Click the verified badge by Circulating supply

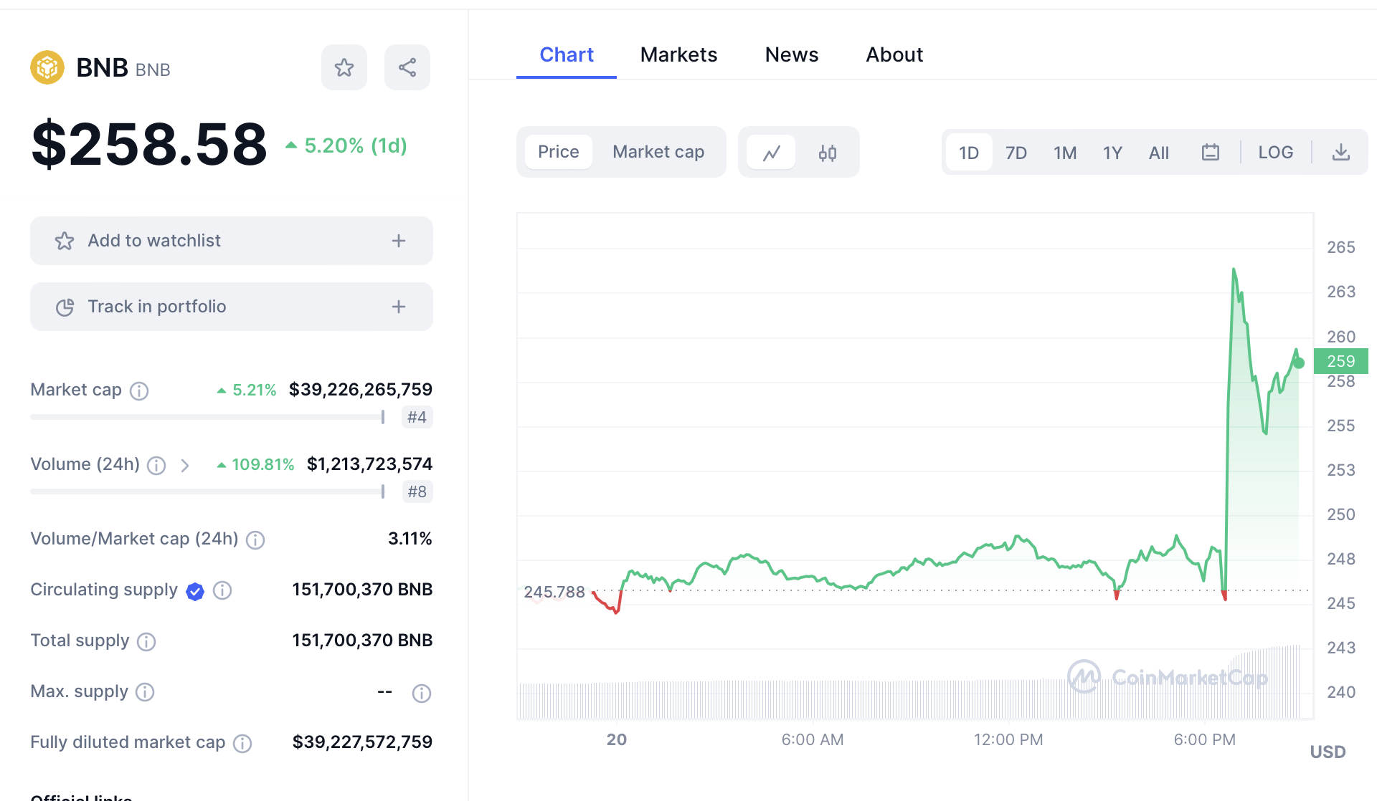pyautogui.click(x=195, y=591)
